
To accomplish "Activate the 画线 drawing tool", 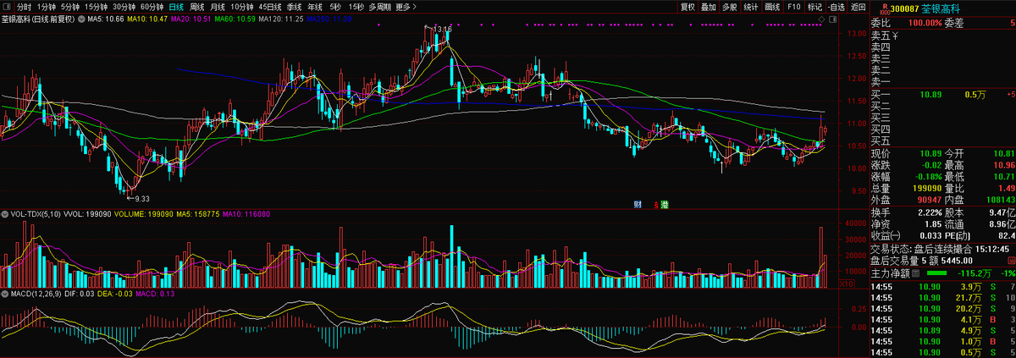I will pos(772,7).
